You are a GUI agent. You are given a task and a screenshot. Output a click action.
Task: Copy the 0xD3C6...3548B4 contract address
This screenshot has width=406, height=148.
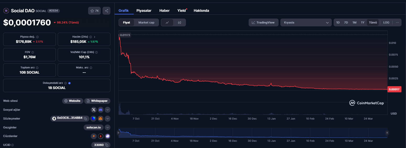(x=85, y=119)
